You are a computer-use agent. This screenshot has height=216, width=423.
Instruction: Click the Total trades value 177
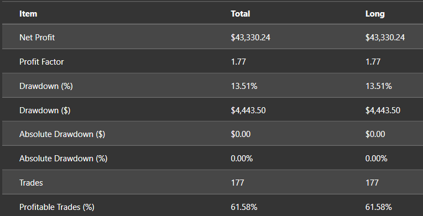[x=237, y=183]
